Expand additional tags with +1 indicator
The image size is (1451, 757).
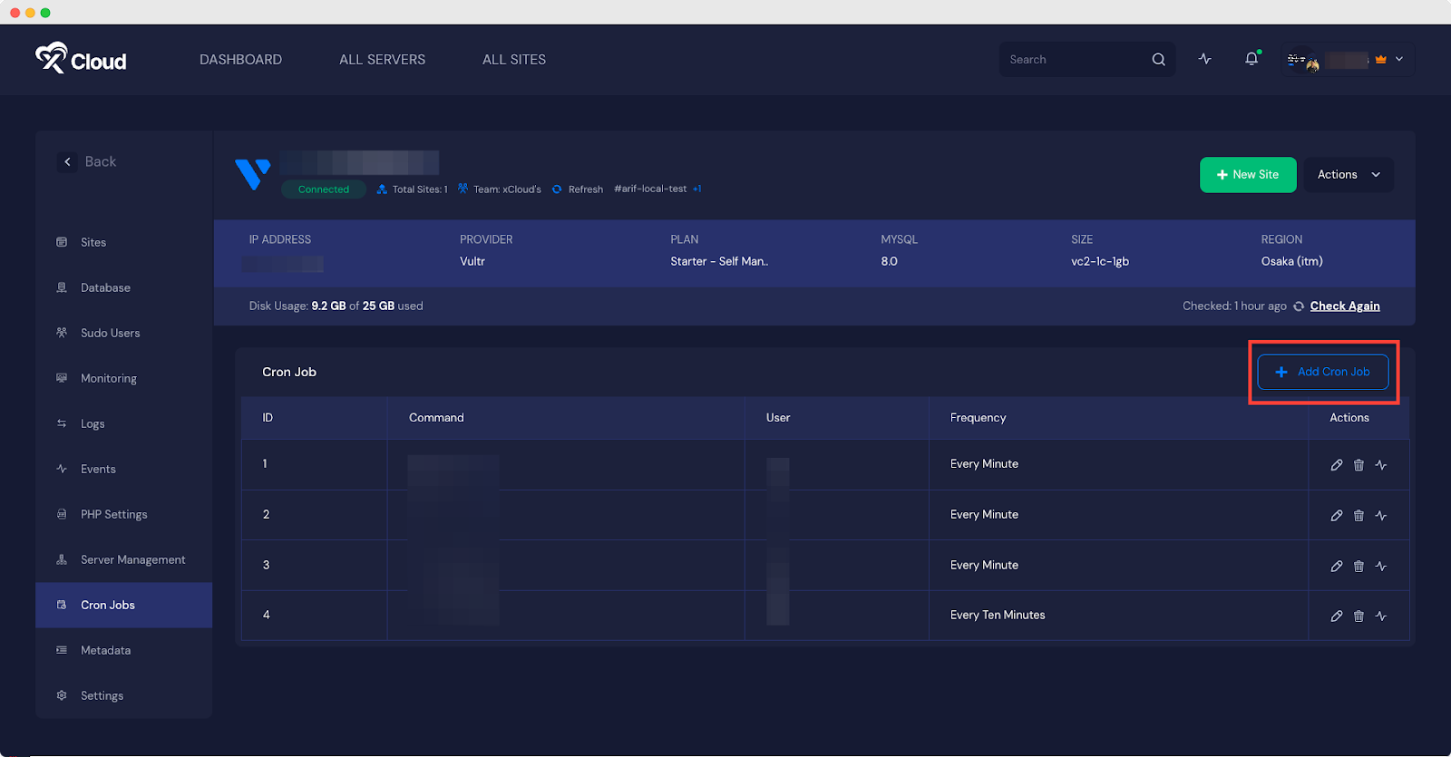[x=696, y=189]
